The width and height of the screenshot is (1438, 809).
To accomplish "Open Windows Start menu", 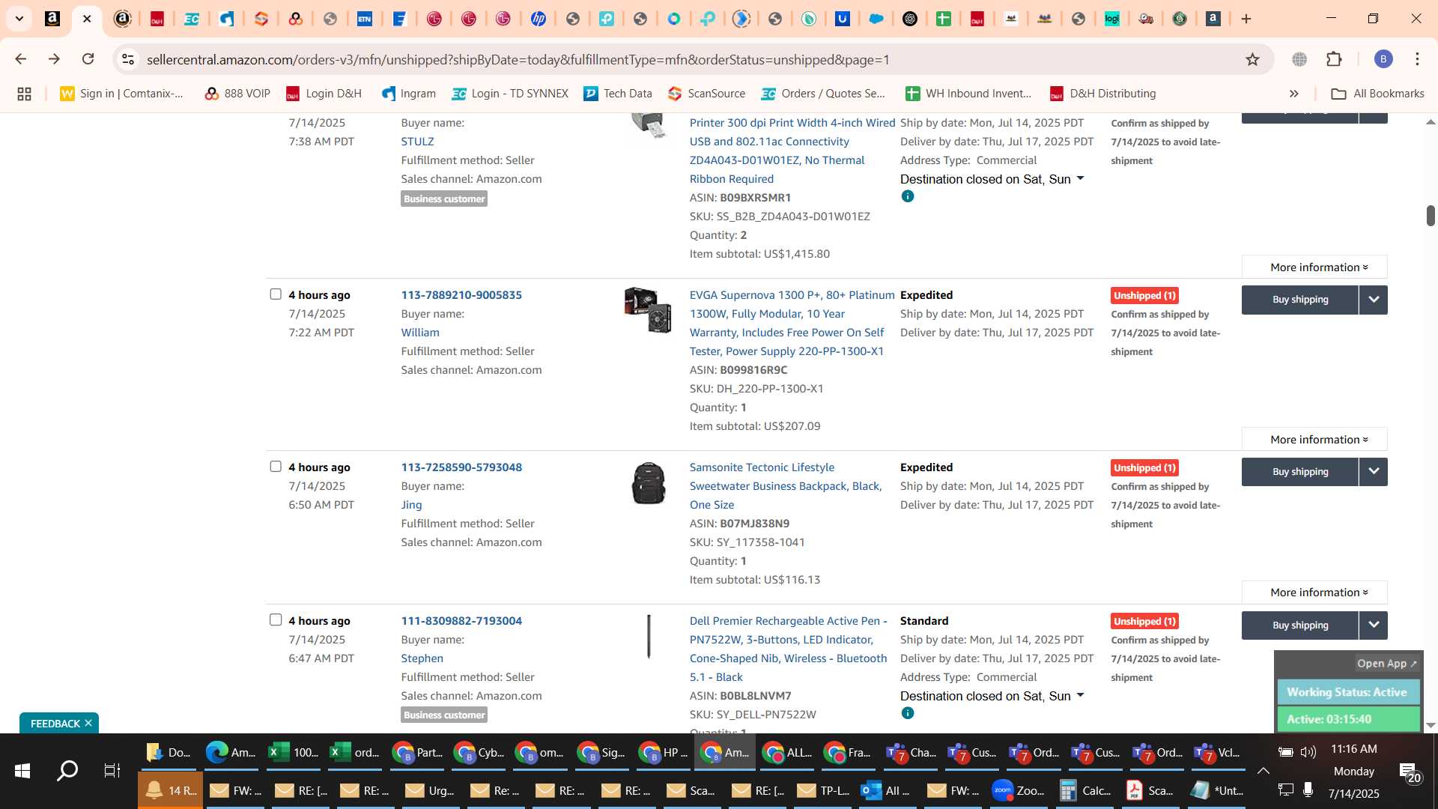I will coord(22,770).
